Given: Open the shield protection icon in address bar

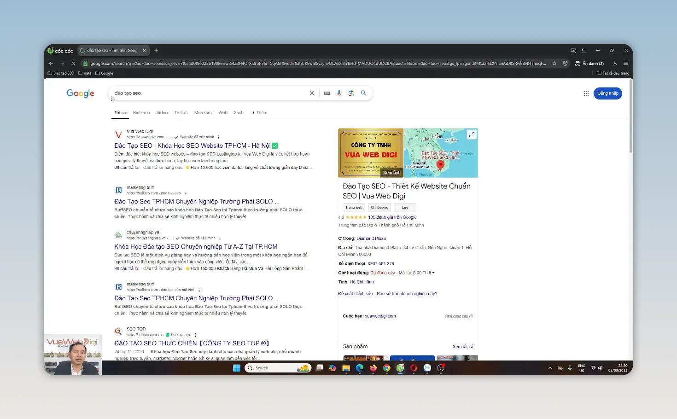Looking at the screenshot, I should tap(566, 64).
